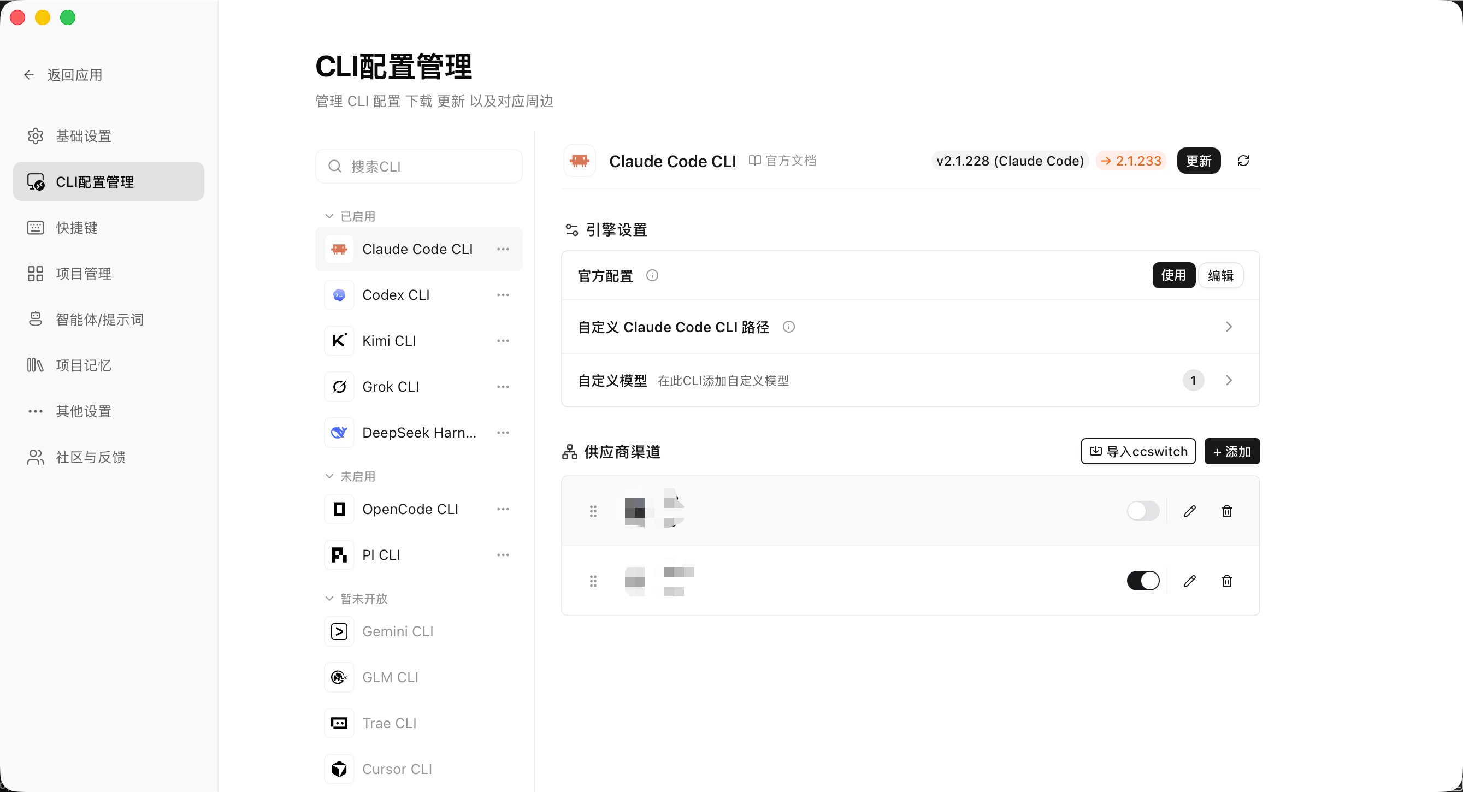Open the 官方文档 link

783,161
